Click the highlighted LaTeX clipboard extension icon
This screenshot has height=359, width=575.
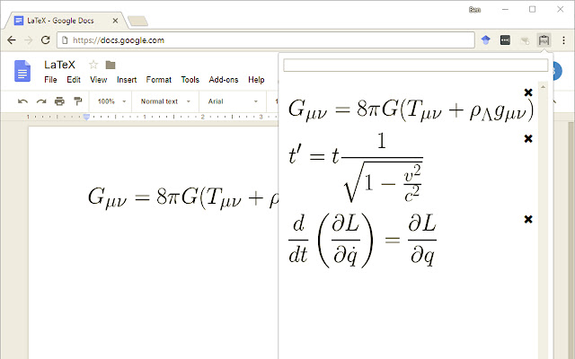pos(544,39)
